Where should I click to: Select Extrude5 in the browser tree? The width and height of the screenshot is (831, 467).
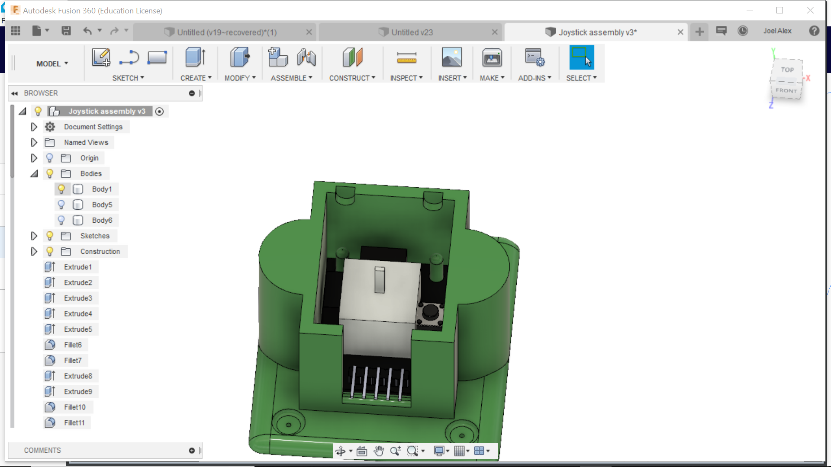pyautogui.click(x=78, y=329)
